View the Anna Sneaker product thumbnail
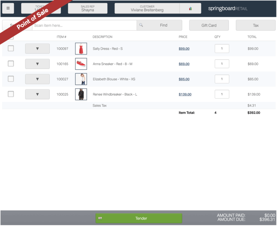Screen dimensions: 277x226 pyautogui.click(x=81, y=63)
